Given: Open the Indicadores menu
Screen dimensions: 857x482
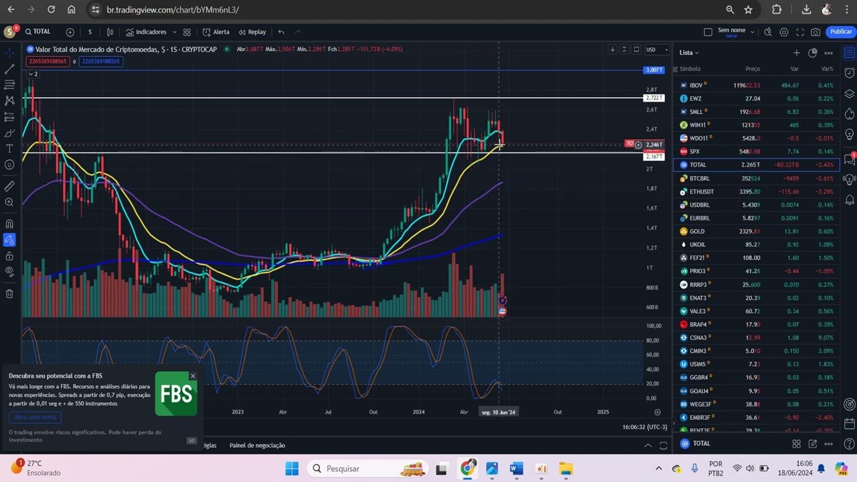Looking at the screenshot, I should (147, 31).
